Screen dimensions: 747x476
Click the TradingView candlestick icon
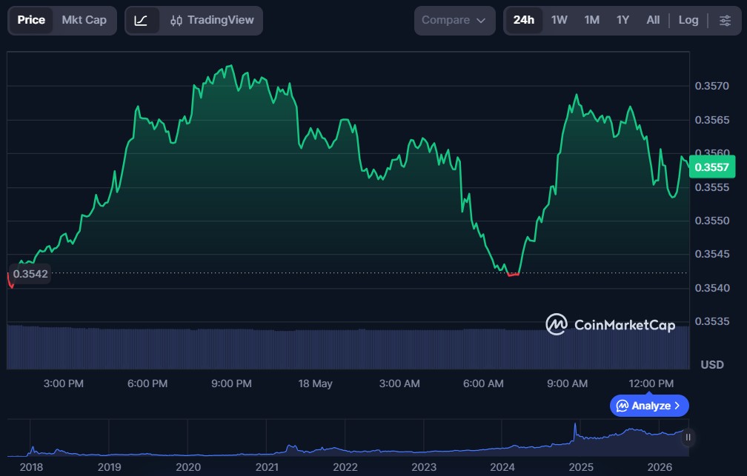(x=176, y=21)
